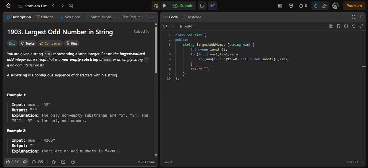This screenshot has width=368, height=168.
Task: Click the description scroll up arrow
Action: tap(156, 24)
